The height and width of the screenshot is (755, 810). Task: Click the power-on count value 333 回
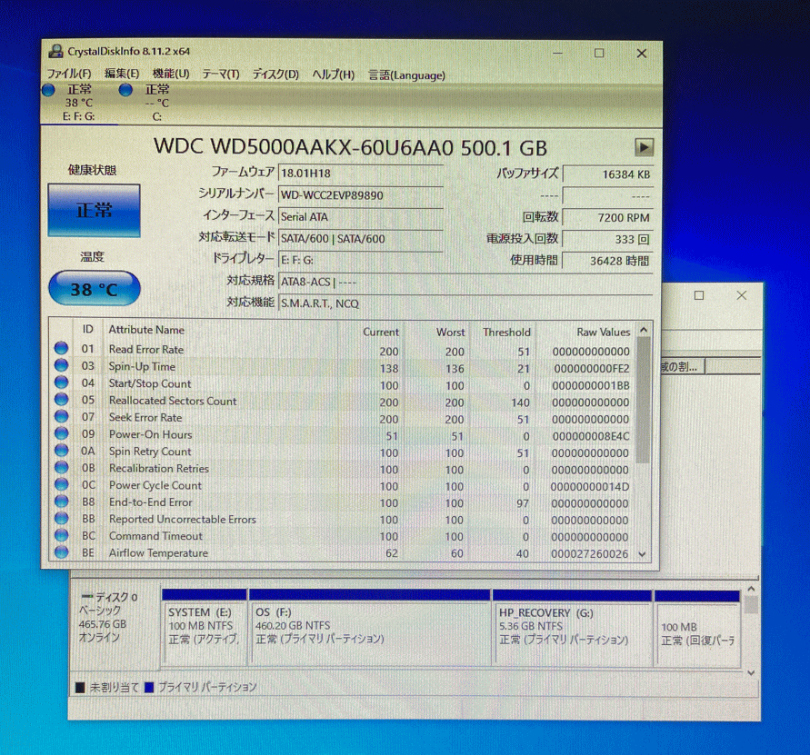click(x=607, y=239)
